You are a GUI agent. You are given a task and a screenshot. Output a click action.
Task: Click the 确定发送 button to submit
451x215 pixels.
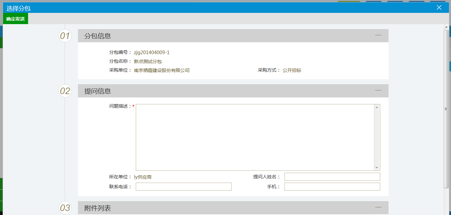(15, 18)
